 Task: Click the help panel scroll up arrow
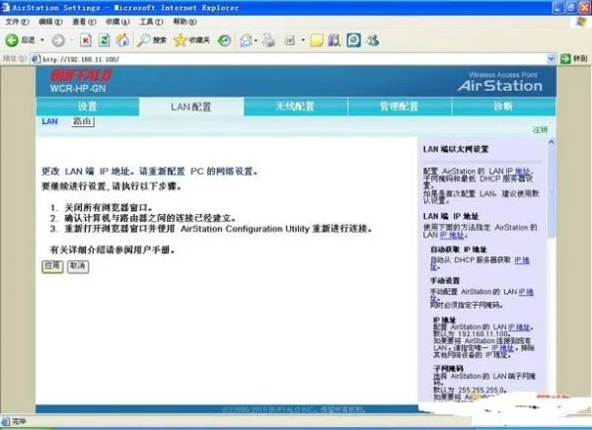pos(552,142)
